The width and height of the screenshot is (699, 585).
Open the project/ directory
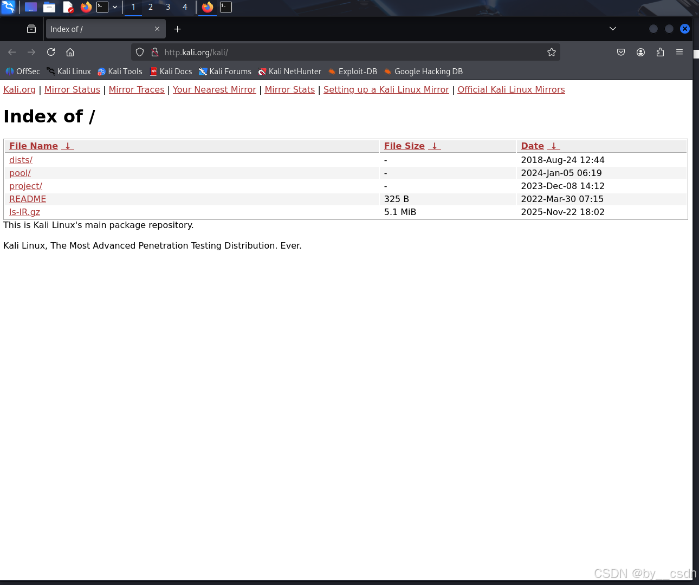tap(25, 186)
